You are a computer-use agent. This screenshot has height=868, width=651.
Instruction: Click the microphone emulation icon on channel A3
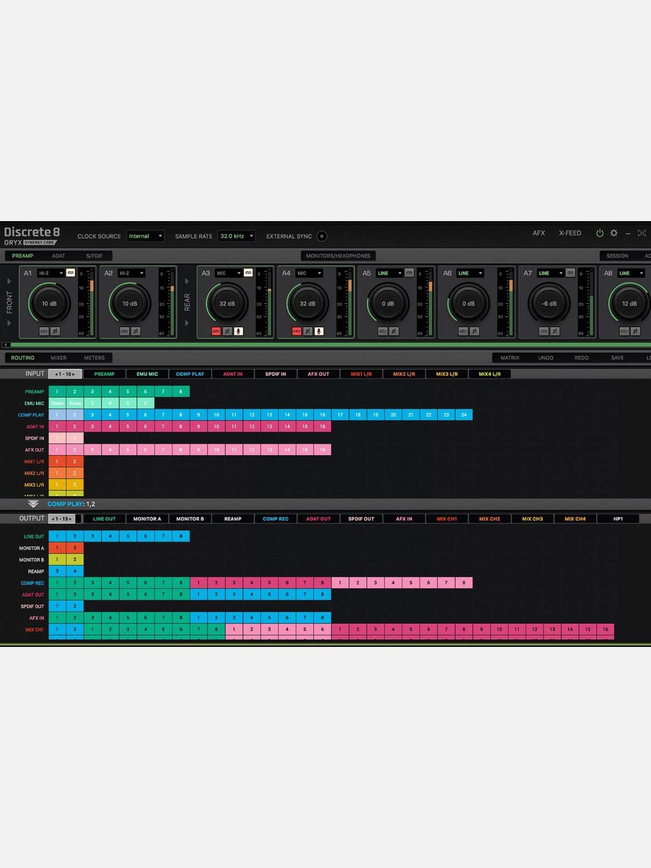(238, 331)
